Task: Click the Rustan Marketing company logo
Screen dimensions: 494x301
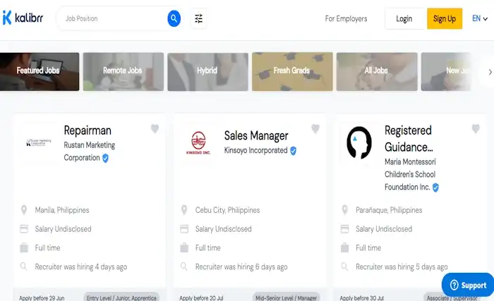Action: click(x=38, y=142)
